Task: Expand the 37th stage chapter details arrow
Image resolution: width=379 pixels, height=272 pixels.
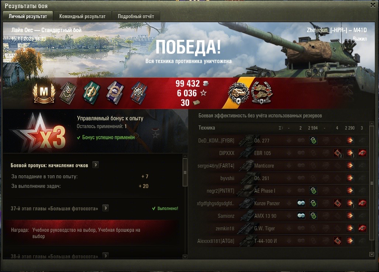Action: (x=106, y=208)
